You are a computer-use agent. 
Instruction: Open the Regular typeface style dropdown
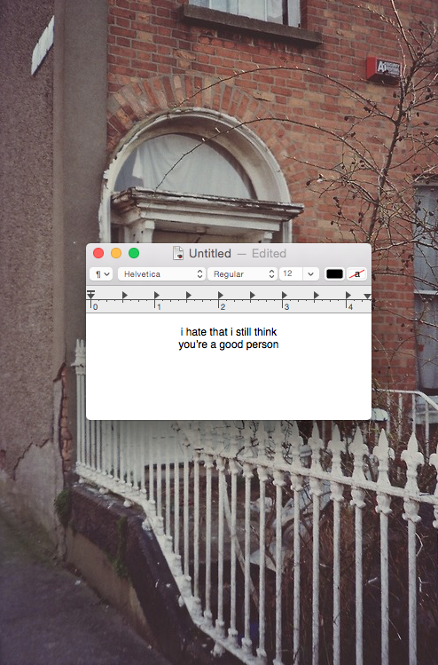click(242, 274)
